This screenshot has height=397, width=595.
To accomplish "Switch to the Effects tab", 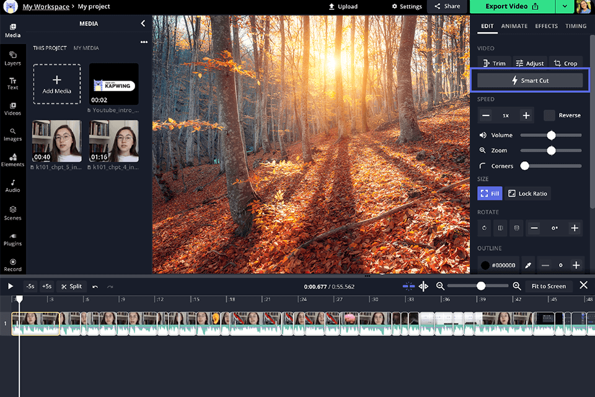I will click(x=546, y=26).
